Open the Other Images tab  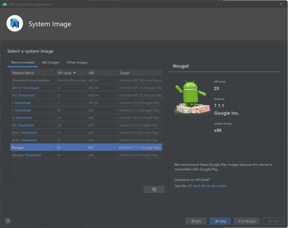point(77,62)
